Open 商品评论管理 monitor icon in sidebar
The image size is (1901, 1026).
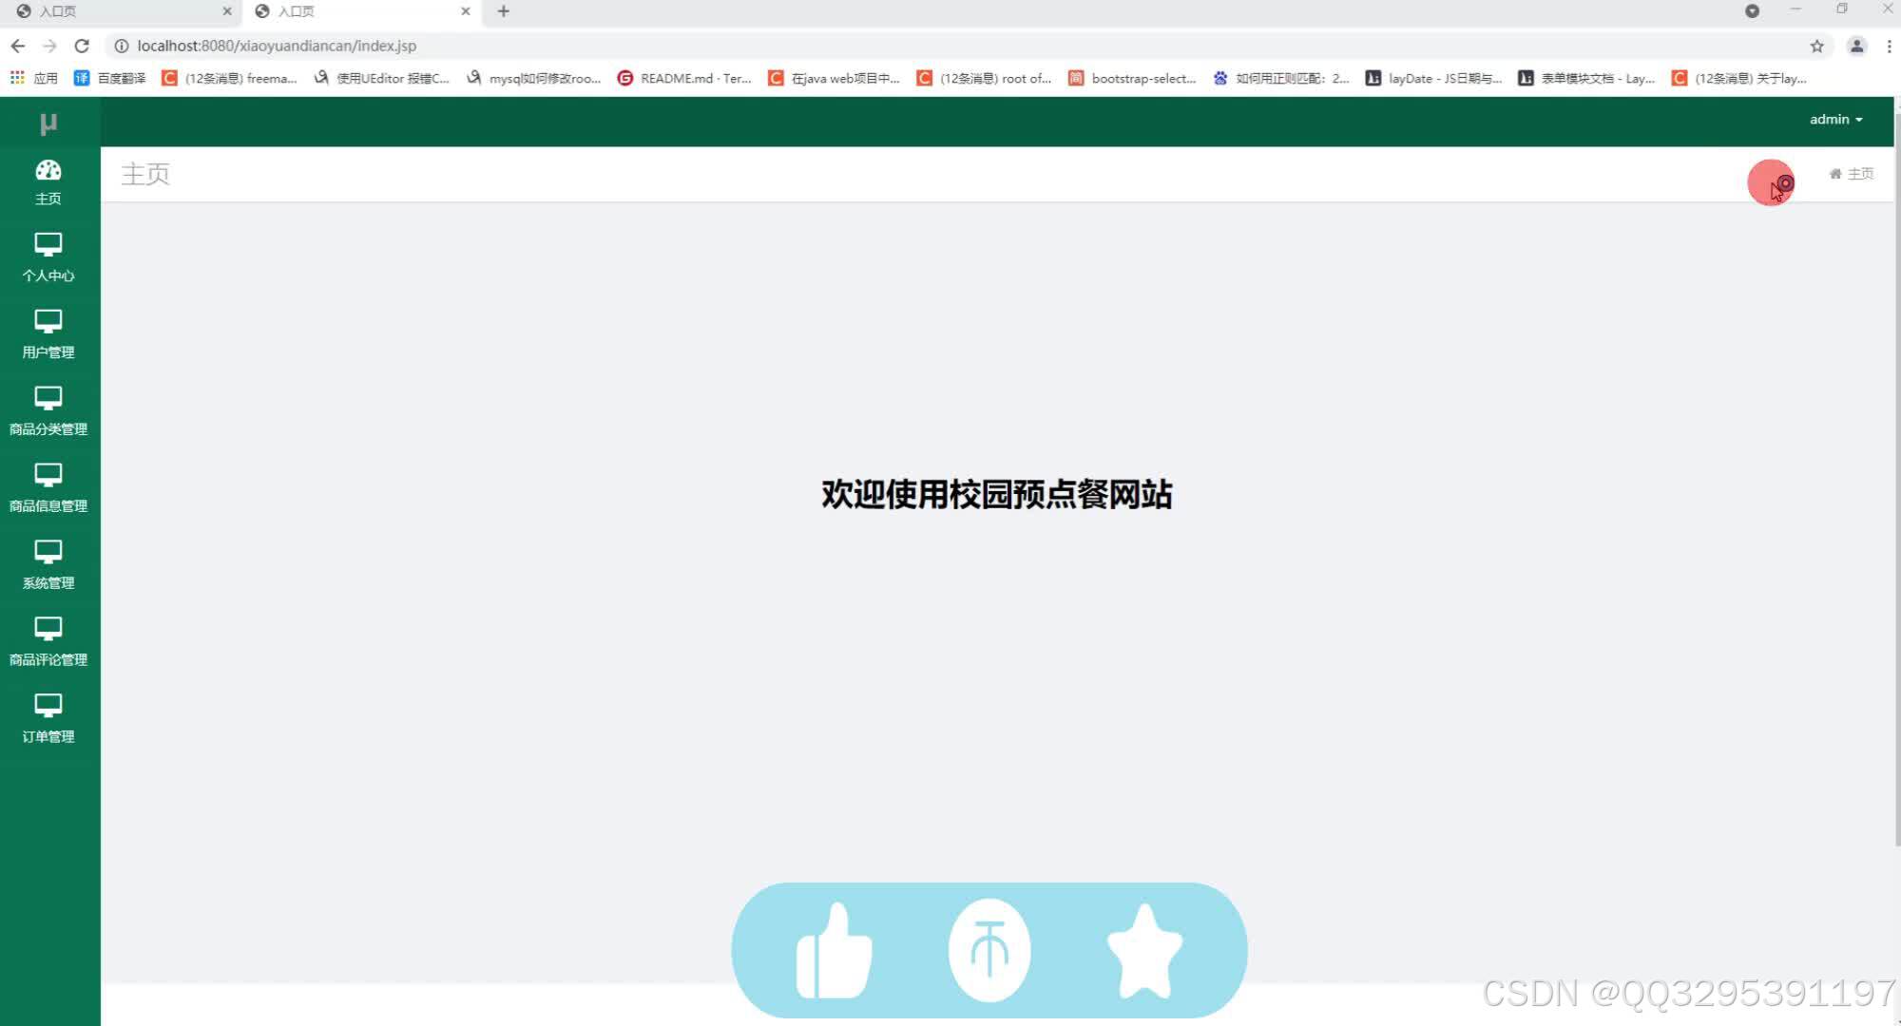coord(48,629)
